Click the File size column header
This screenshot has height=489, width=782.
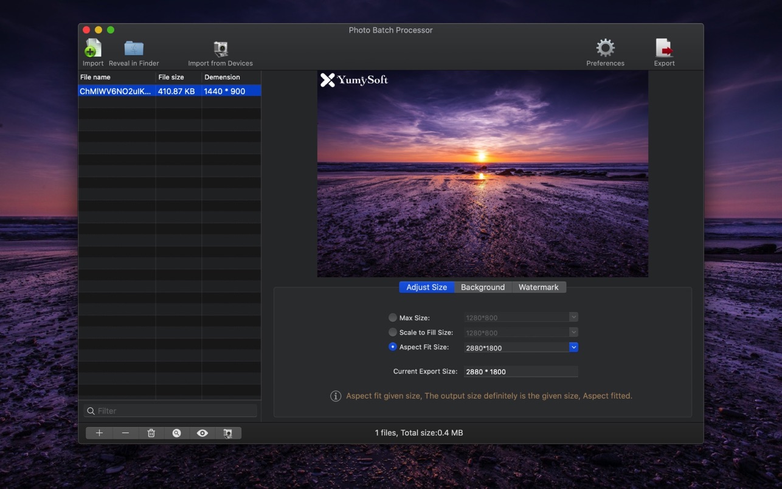[178, 77]
